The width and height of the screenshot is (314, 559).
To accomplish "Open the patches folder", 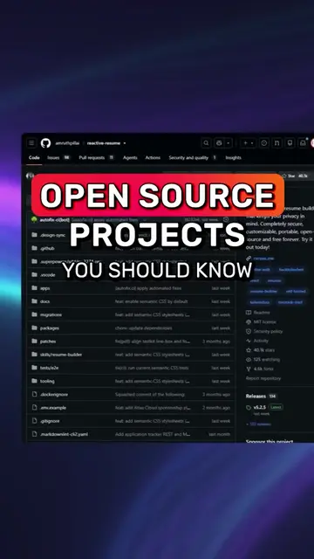I will pos(48,342).
